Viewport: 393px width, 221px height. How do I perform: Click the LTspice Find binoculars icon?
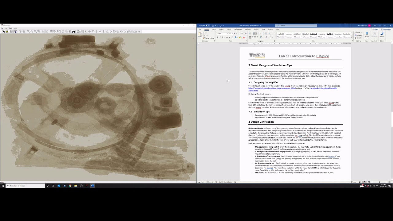click(74, 32)
